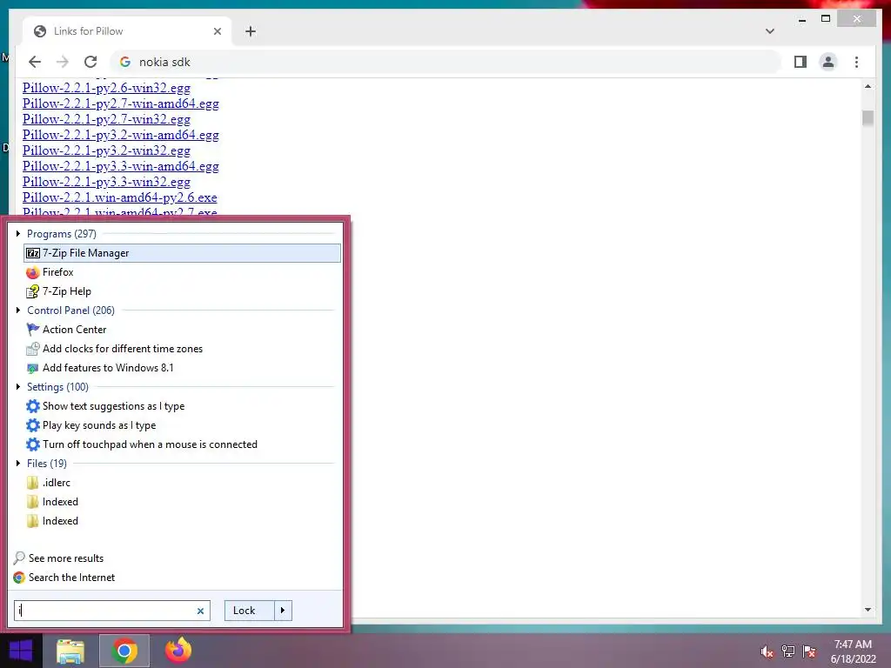The height and width of the screenshot is (668, 891).
Task: Open Play key sounds as I type
Action: 183,425
